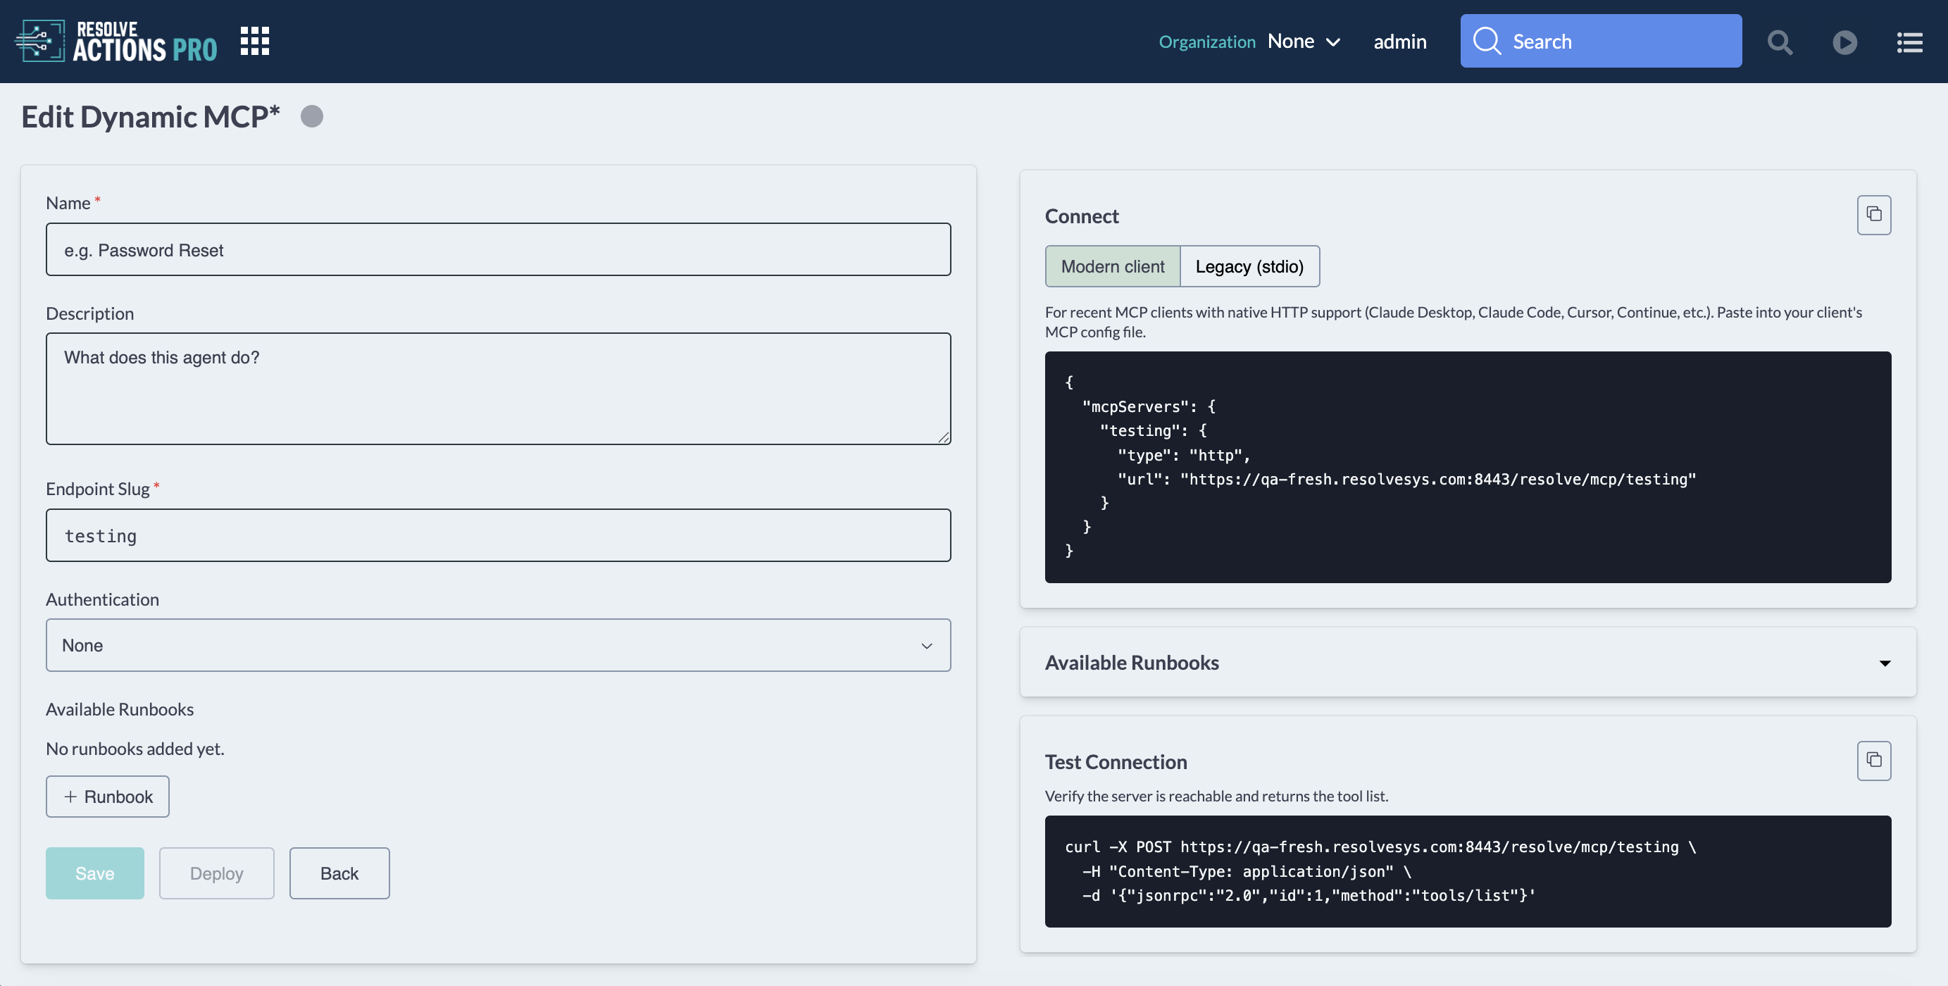Click the 'Organization' label

[x=1206, y=42]
